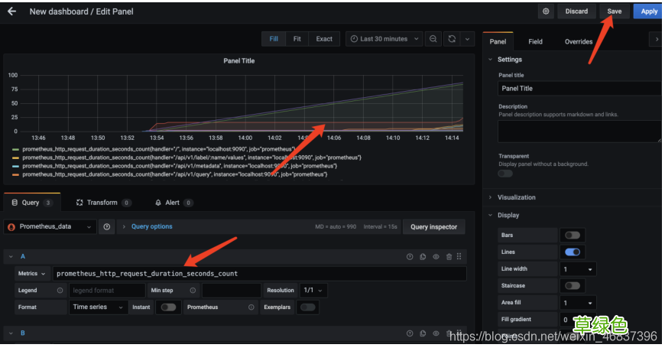Disable the Lines display switch
The width and height of the screenshot is (665, 351).
click(x=572, y=252)
